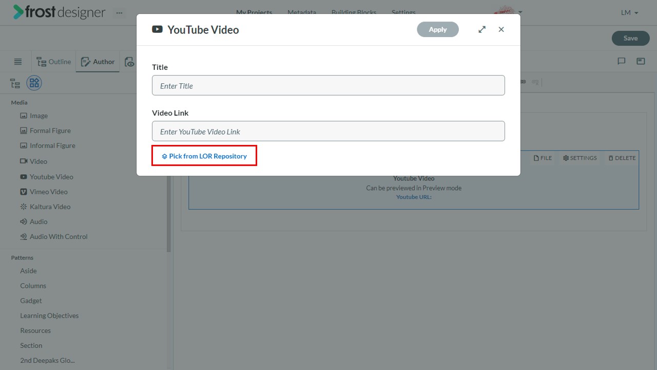Switch to the Outline tab

tap(54, 62)
